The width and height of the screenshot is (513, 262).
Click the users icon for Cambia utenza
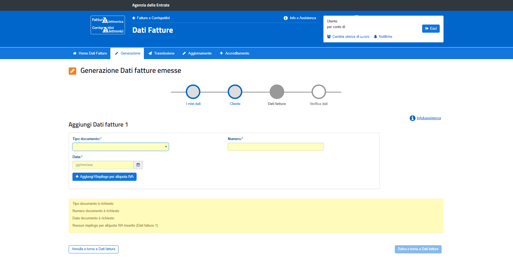click(x=329, y=37)
